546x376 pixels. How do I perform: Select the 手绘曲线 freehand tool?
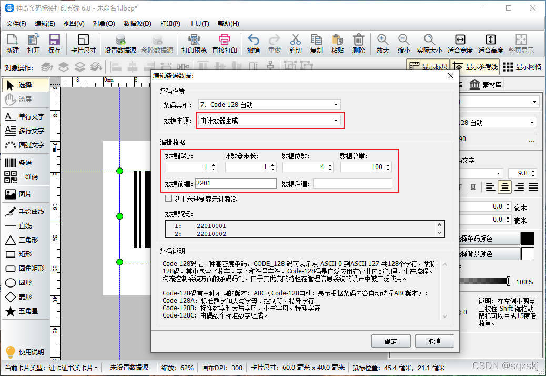coord(25,212)
